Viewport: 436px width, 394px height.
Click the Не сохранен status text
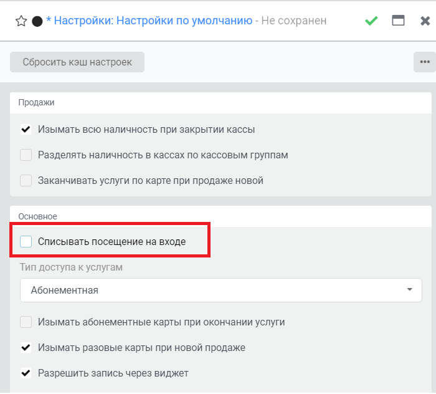coord(294,21)
